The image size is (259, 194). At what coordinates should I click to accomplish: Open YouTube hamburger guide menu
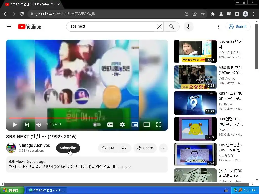coord(9,26)
